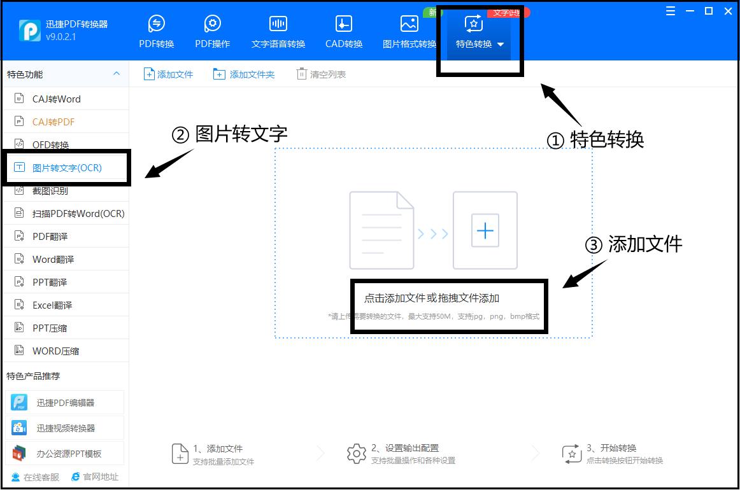Viewport: 740px width, 490px height.
Task: Select the CAD转换 converter icon
Action: click(343, 29)
